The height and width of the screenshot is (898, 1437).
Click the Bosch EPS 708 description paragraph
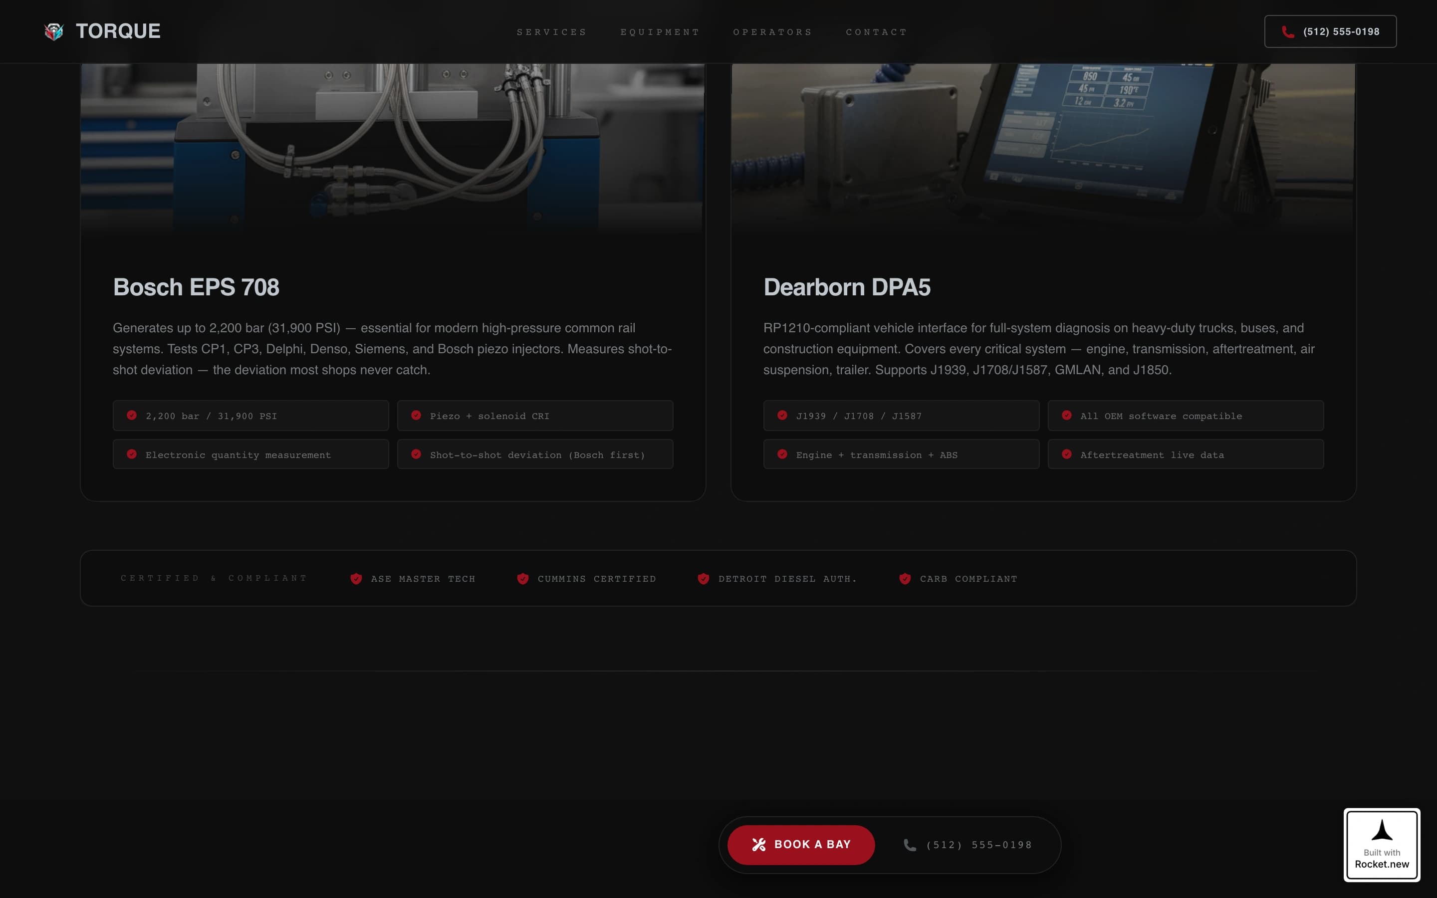coord(393,349)
